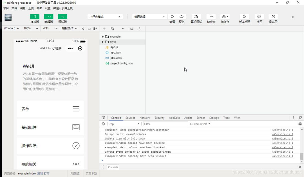
Task: Click the undock devtools window icon
Action: click(300, 118)
